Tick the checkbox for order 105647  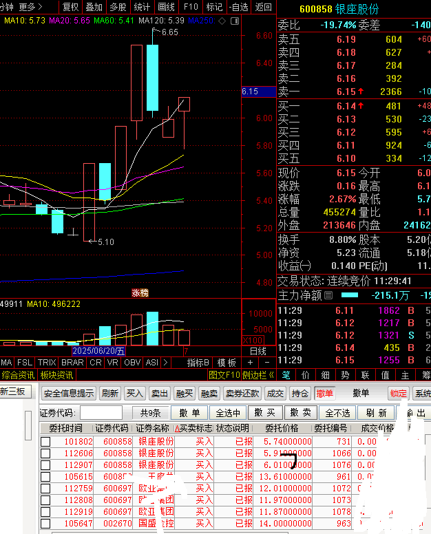[x=45, y=524]
